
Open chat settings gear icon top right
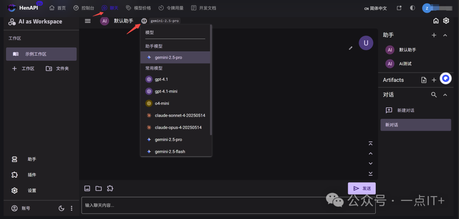[446, 21]
